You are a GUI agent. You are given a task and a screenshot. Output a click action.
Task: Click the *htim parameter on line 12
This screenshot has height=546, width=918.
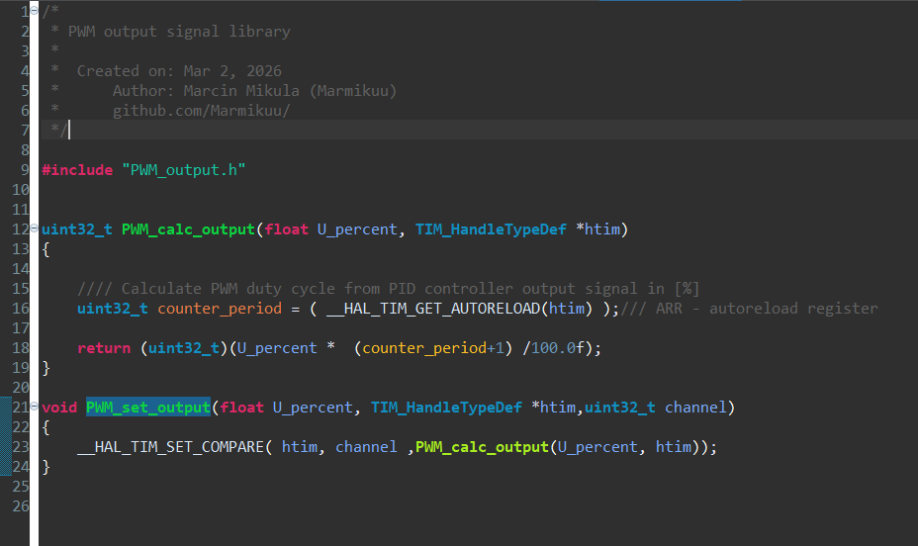point(597,229)
